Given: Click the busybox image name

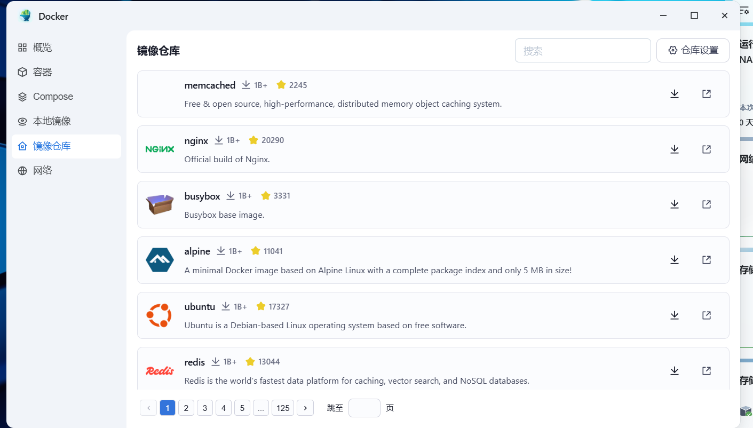Looking at the screenshot, I should tap(202, 196).
